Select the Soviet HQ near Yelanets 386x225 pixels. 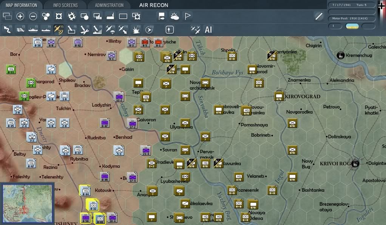pos(239,177)
